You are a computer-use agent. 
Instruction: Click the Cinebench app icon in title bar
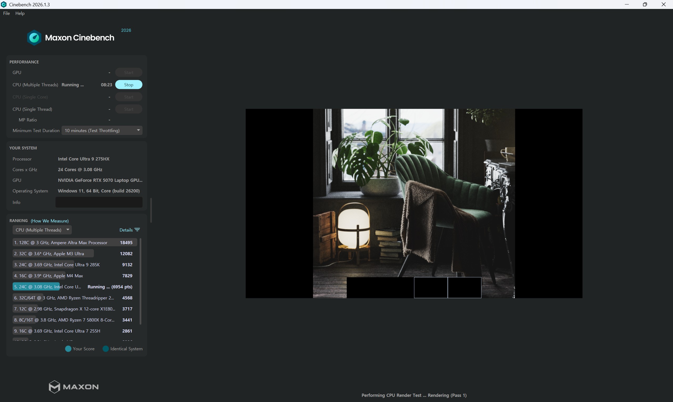tap(4, 4)
